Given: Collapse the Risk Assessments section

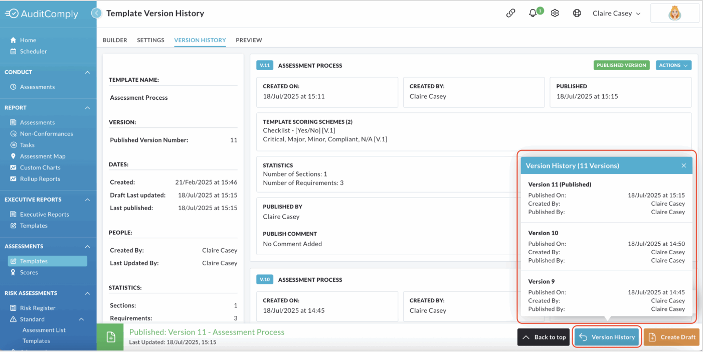Looking at the screenshot, I should pos(87,293).
